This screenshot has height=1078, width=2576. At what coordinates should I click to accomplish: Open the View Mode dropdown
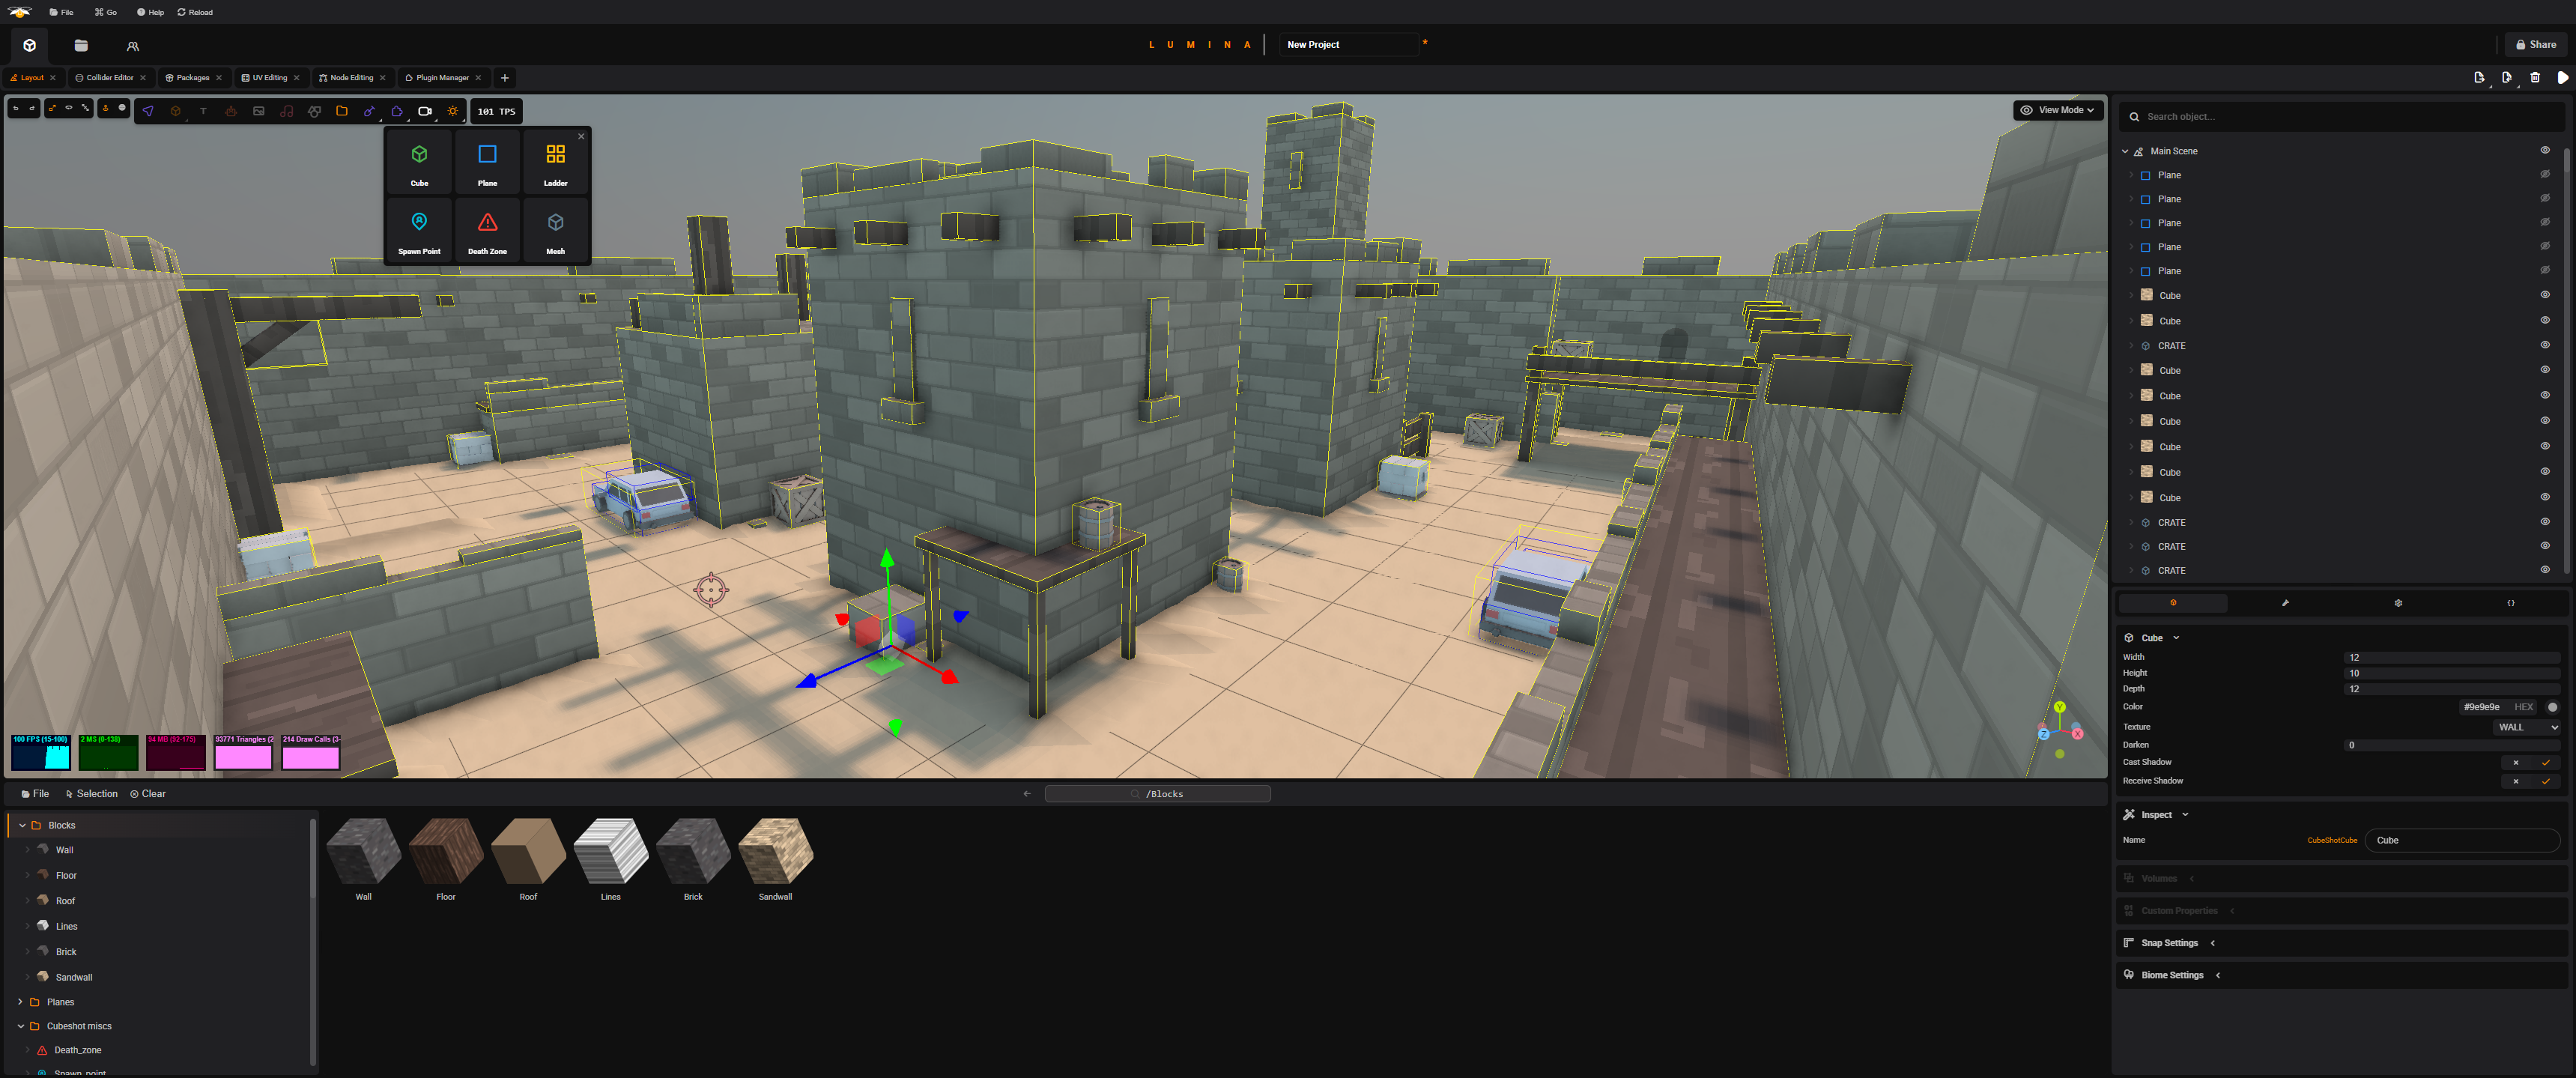pyautogui.click(x=2058, y=110)
